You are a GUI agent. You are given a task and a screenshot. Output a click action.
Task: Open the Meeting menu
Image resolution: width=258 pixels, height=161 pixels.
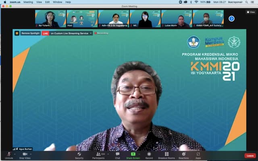pyautogui.click(x=28, y=2)
